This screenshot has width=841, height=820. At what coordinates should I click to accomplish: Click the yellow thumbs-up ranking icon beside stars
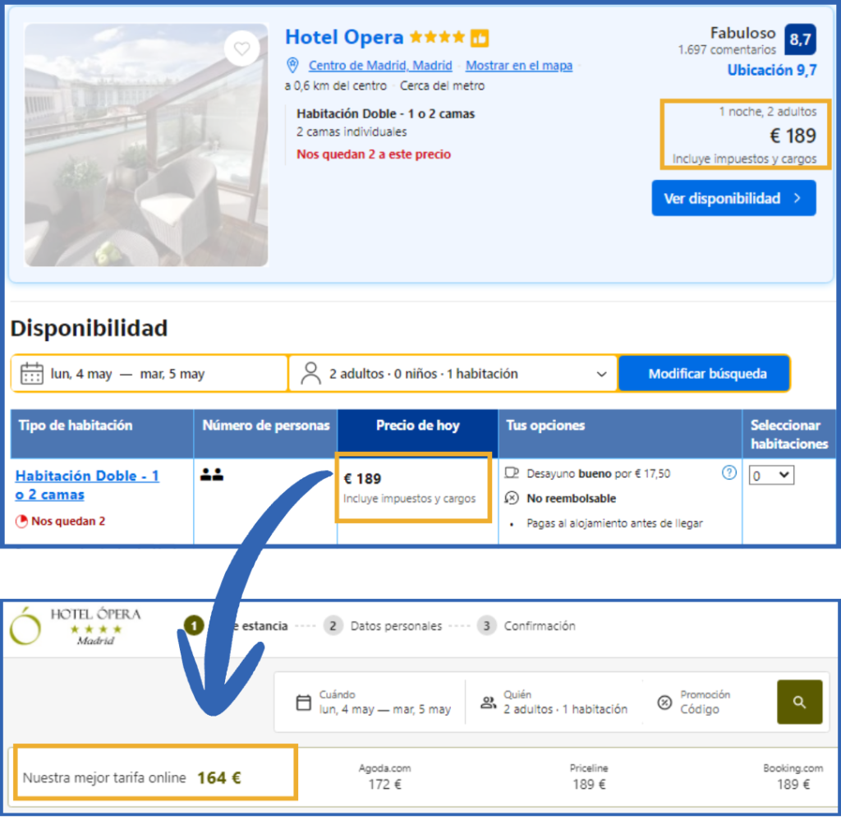[480, 38]
